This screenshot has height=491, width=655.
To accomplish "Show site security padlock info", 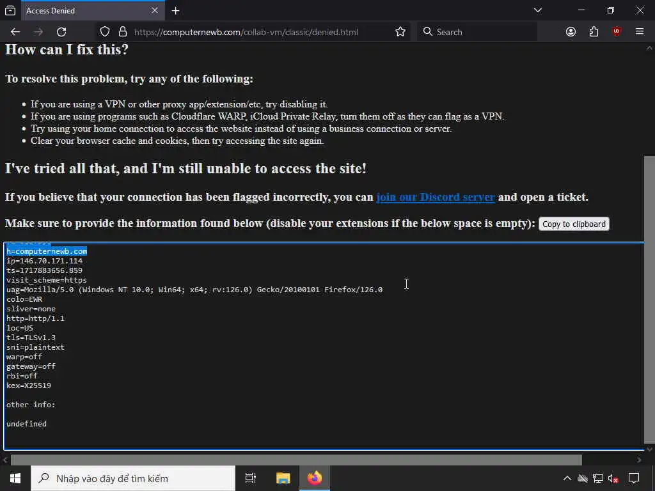I will coord(122,32).
